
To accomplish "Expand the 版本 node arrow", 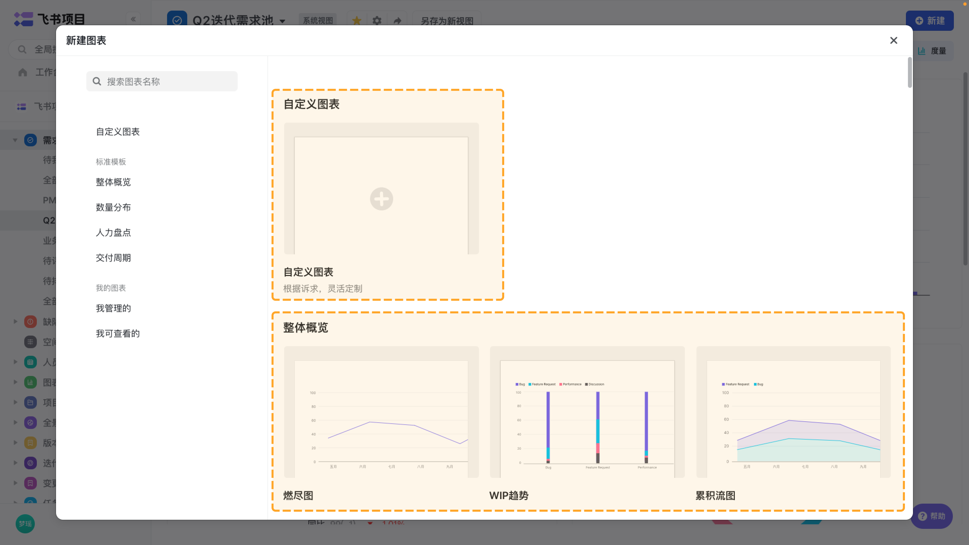I will [15, 443].
